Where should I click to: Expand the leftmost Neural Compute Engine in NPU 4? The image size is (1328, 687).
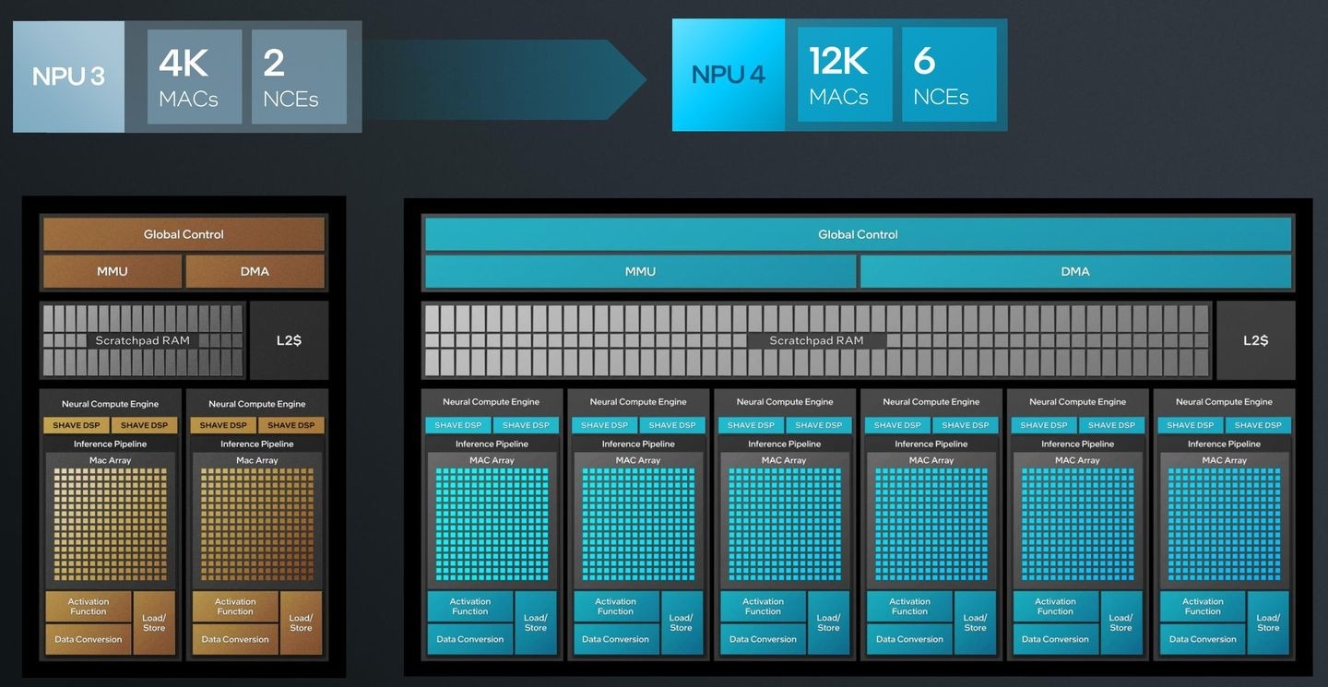tap(491, 402)
